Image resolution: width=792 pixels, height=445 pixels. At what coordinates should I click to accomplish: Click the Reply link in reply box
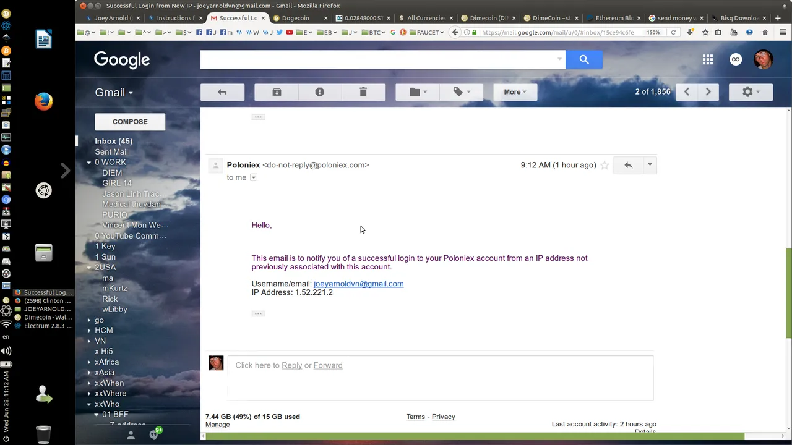291,365
